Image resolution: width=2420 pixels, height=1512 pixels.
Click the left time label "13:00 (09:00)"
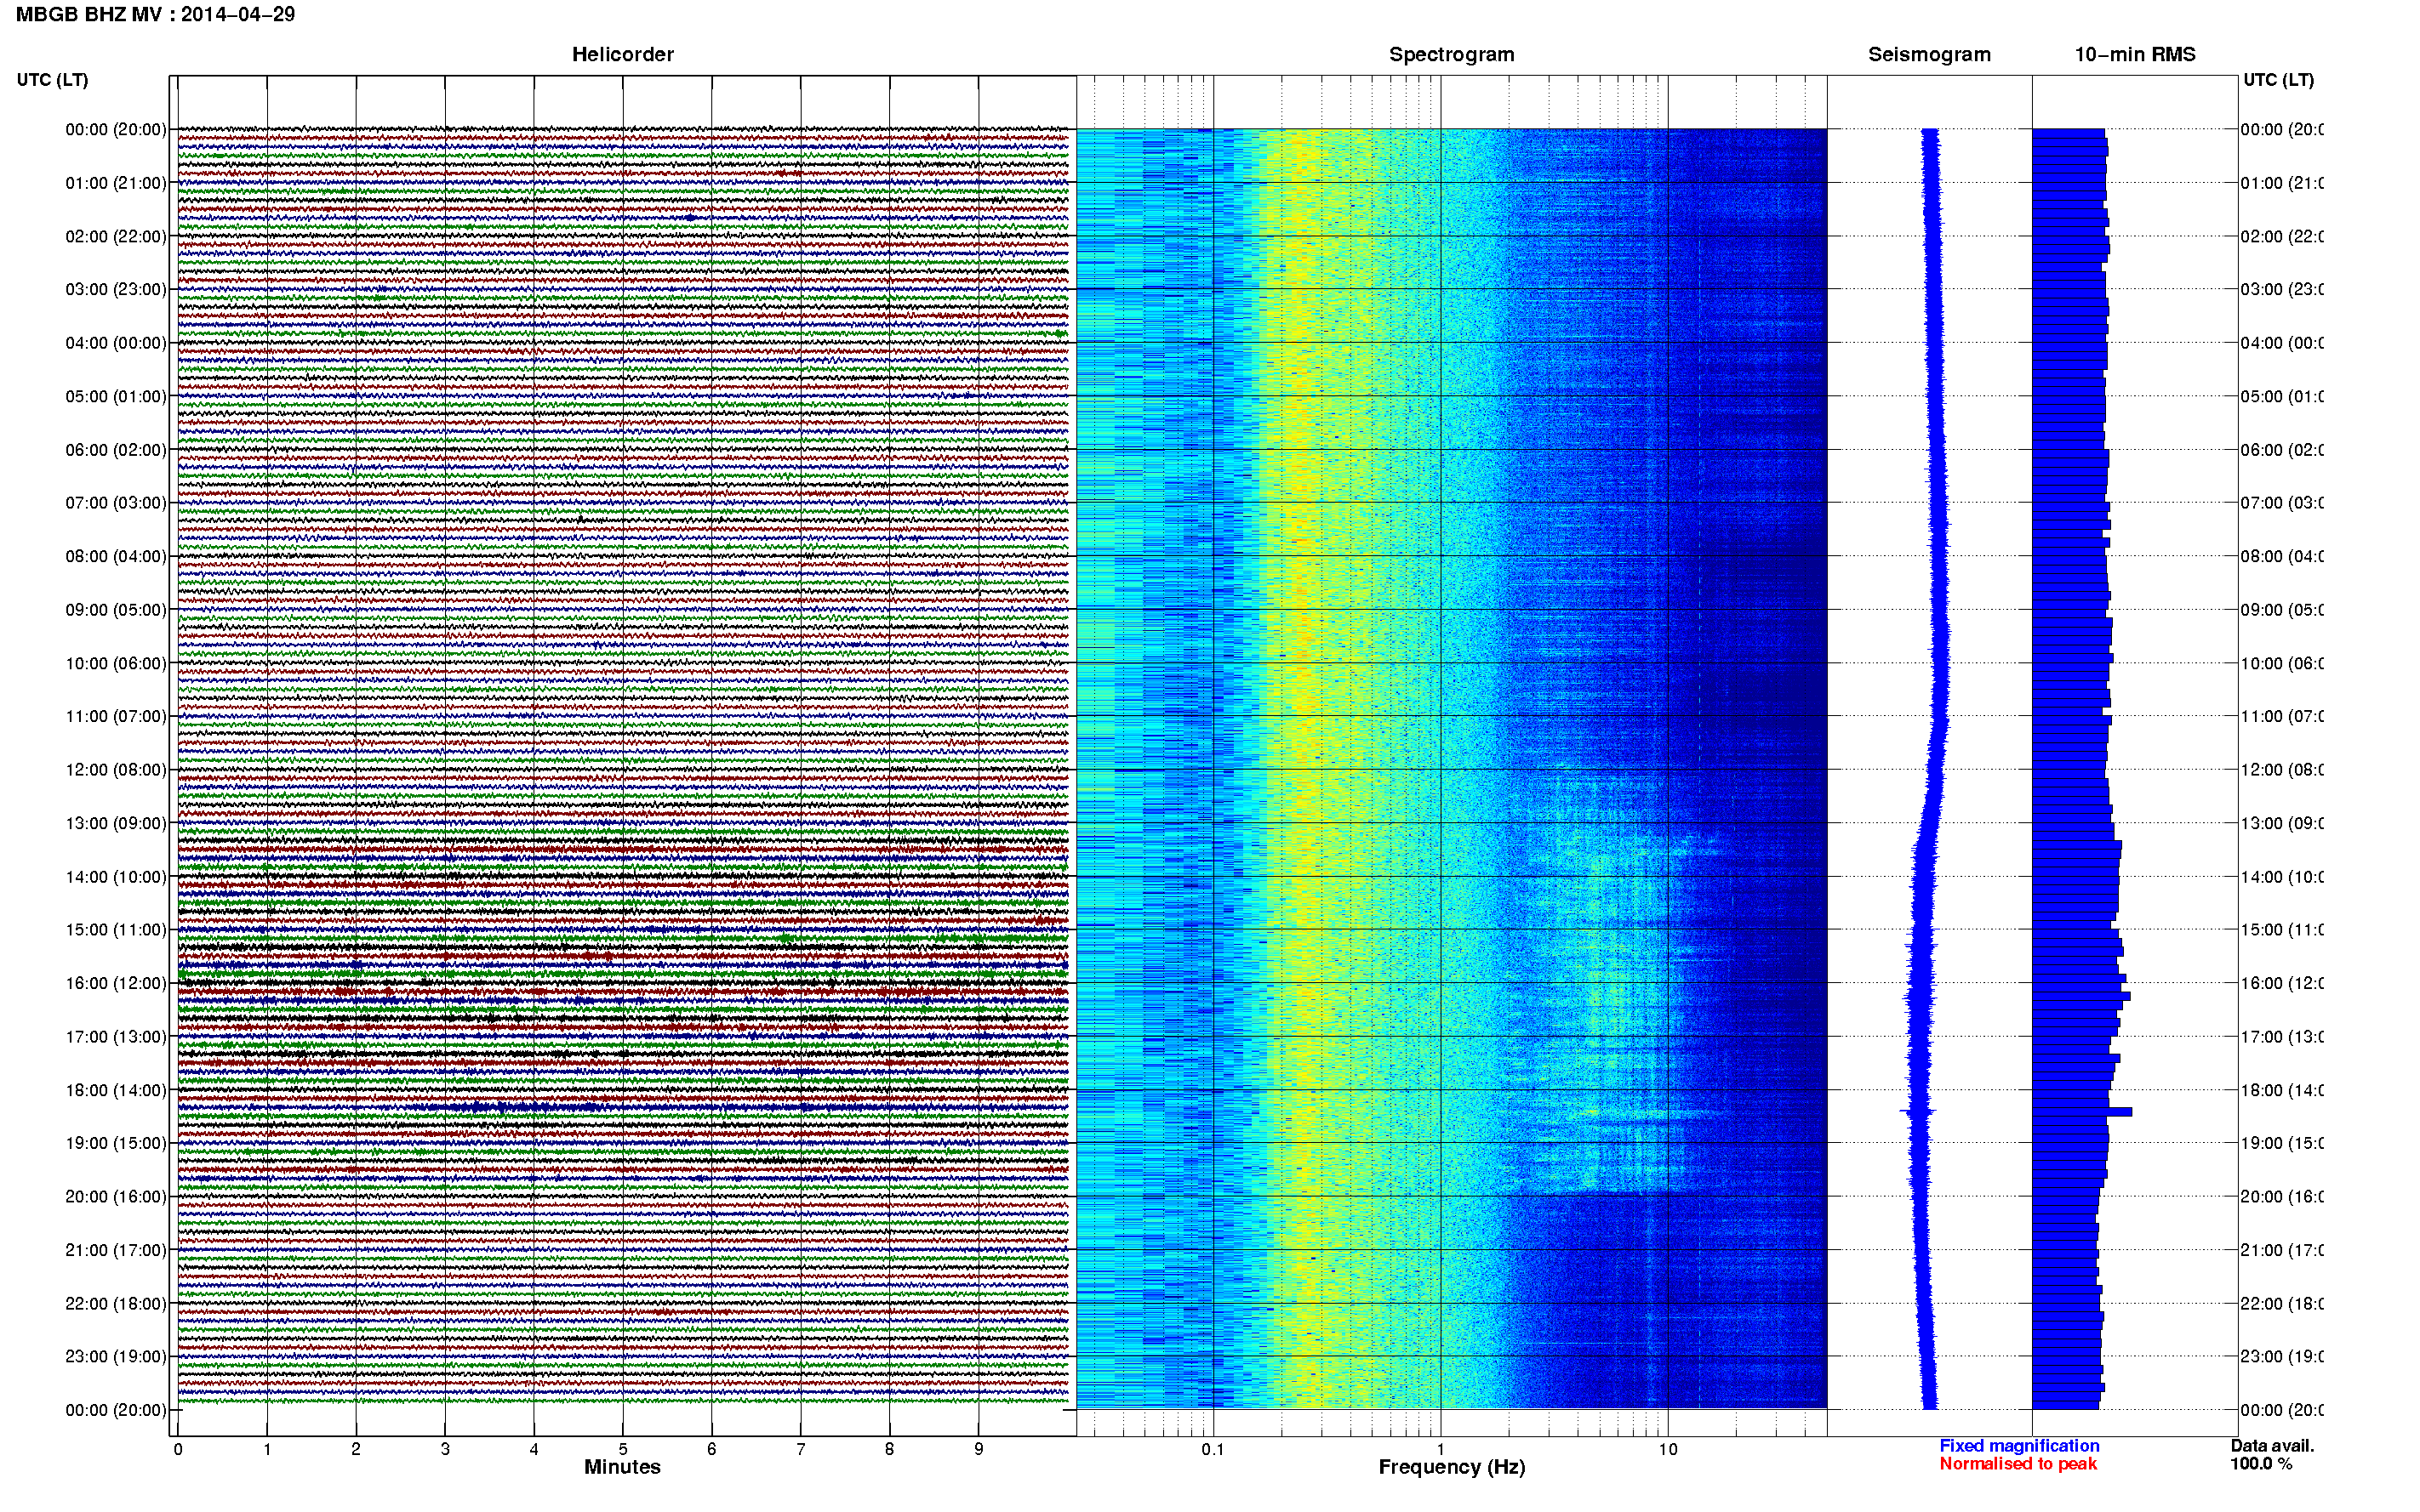coord(116,823)
